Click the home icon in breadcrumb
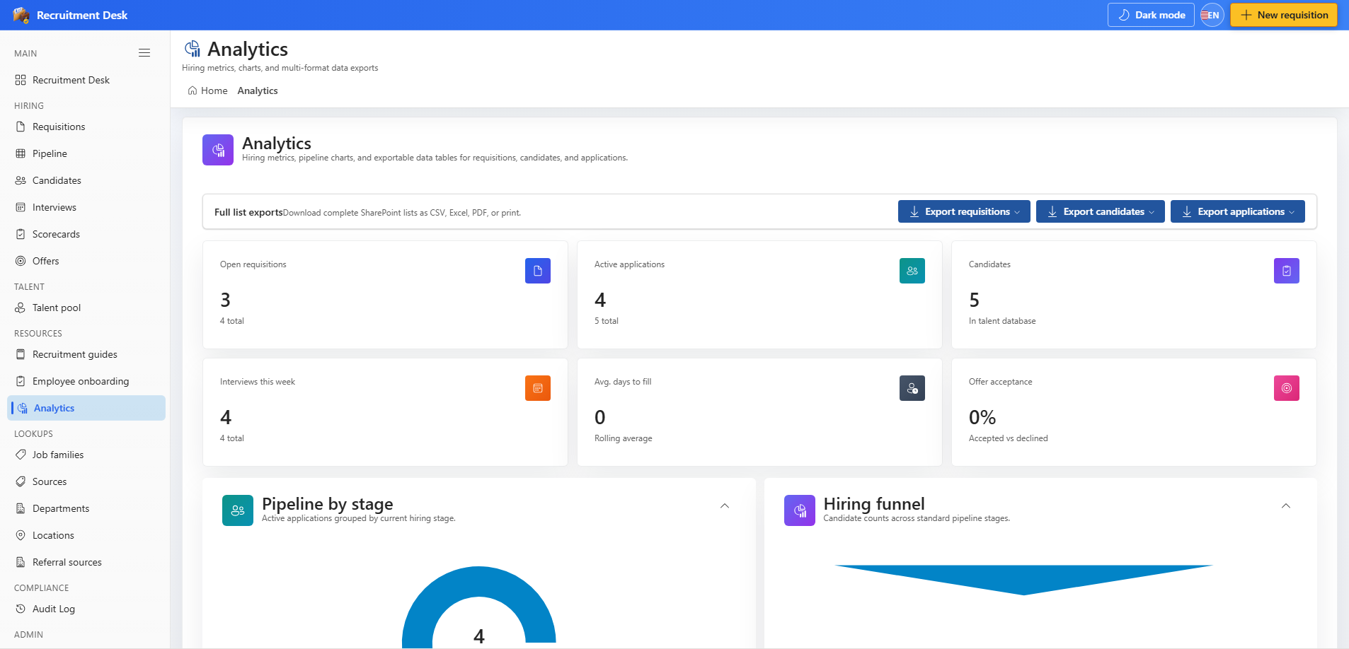The width and height of the screenshot is (1349, 649). pyautogui.click(x=193, y=90)
